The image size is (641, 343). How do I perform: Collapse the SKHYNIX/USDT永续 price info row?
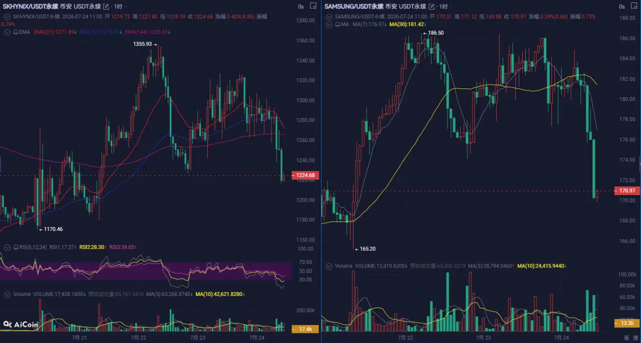pos(8,16)
